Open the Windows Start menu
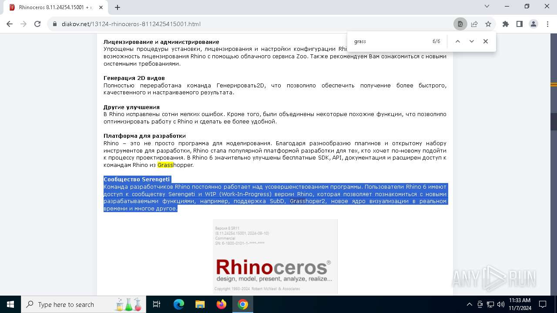This screenshot has height=313, width=557. click(x=10, y=304)
